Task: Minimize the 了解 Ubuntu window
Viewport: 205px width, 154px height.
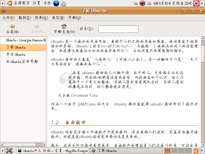Action: (x=184, y=11)
